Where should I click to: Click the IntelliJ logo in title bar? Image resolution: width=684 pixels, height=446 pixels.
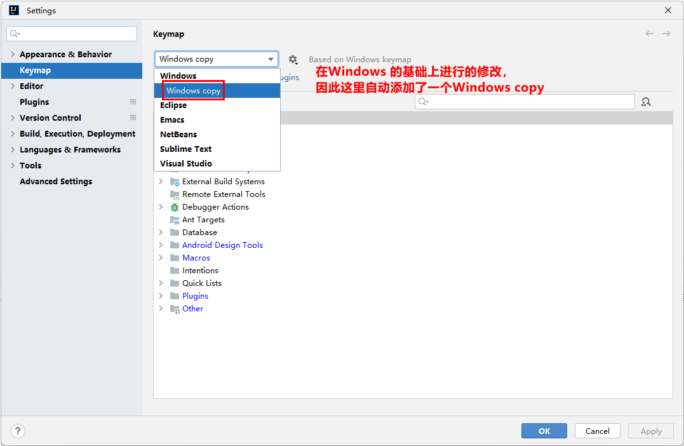[14, 10]
